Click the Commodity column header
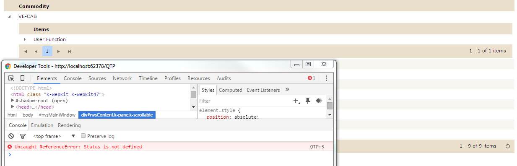Image resolution: width=517 pixels, height=166 pixels. coord(34,6)
